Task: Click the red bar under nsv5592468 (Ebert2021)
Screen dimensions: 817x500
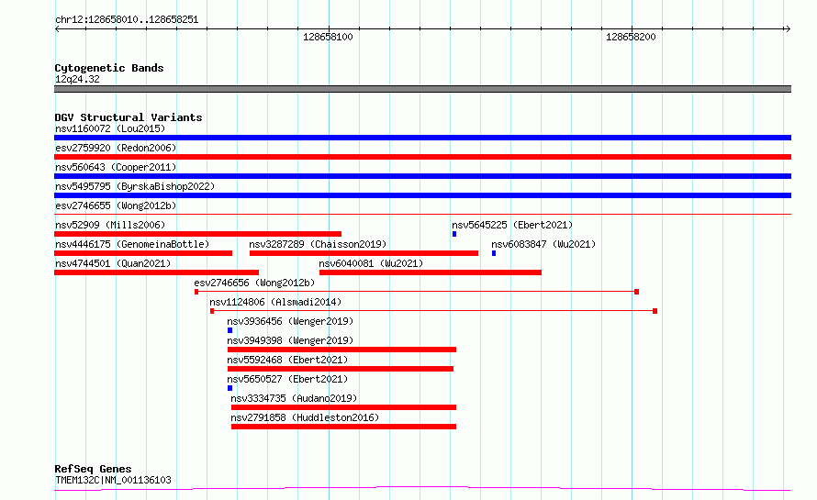Action: tap(341, 369)
